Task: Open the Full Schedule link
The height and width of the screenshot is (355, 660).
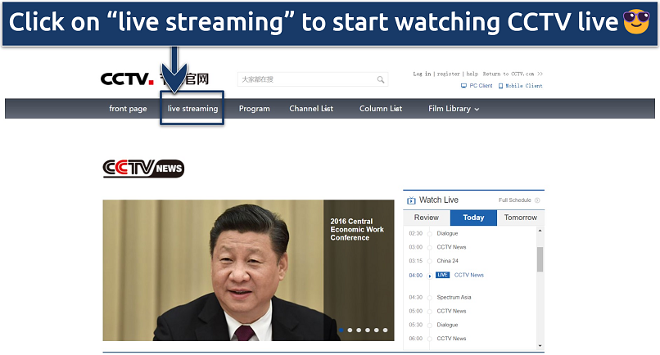Action: click(x=515, y=200)
